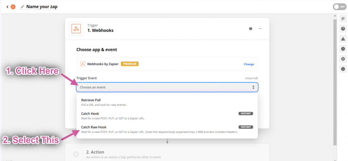This screenshot has height=161, width=348.
Task: Open the Zapier logo home icon
Action: pyautogui.click(x=13, y=7)
